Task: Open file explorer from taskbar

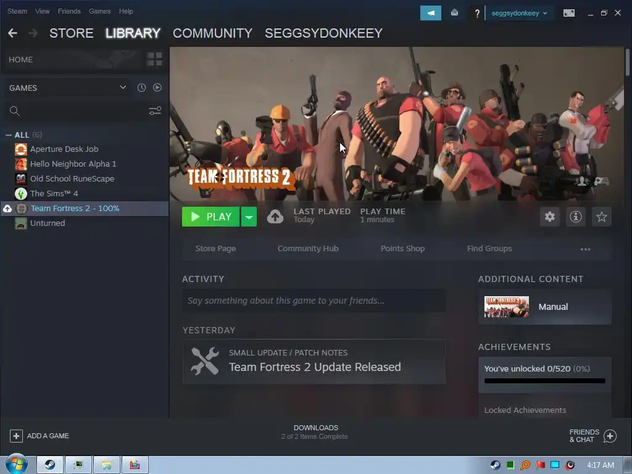Action: [107, 465]
